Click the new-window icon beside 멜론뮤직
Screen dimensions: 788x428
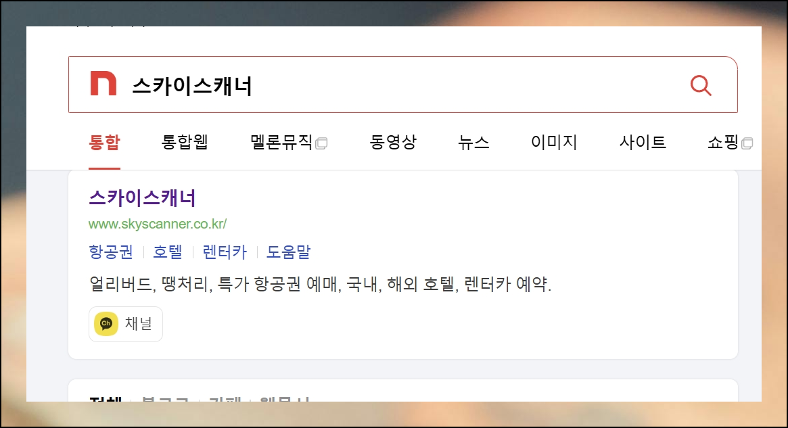click(x=322, y=143)
